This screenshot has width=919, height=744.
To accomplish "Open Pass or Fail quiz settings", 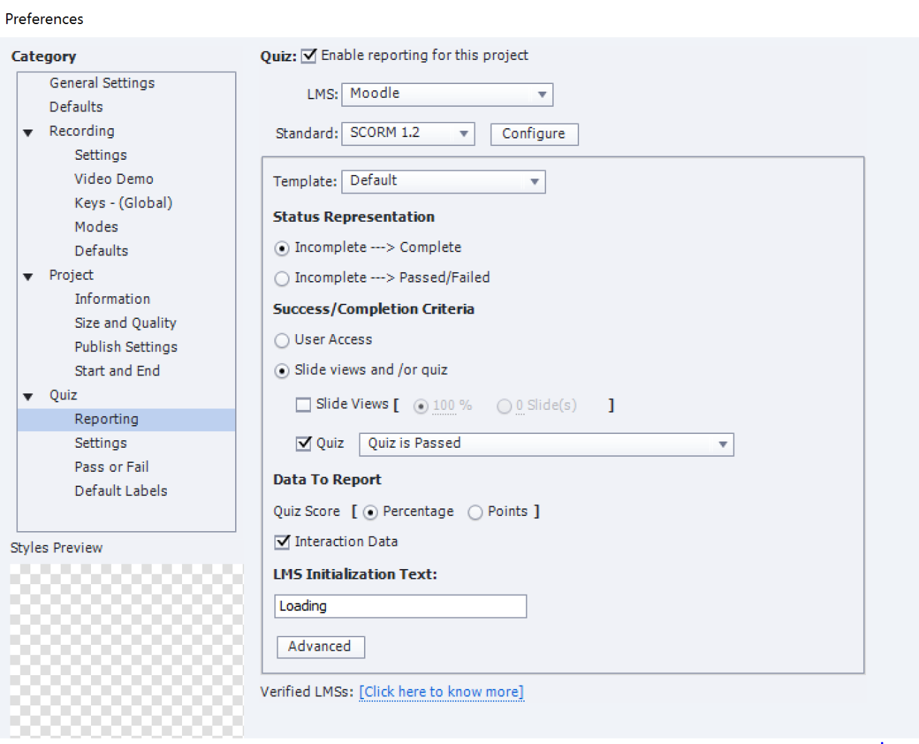I will [112, 467].
